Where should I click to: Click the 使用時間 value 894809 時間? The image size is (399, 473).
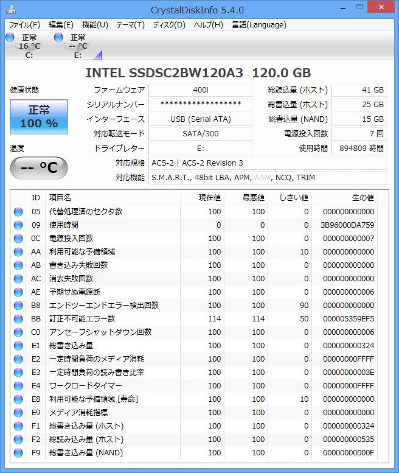(x=359, y=149)
